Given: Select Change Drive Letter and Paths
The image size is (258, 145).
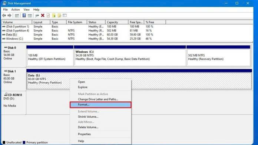Looking at the screenshot, I should 100,99.
